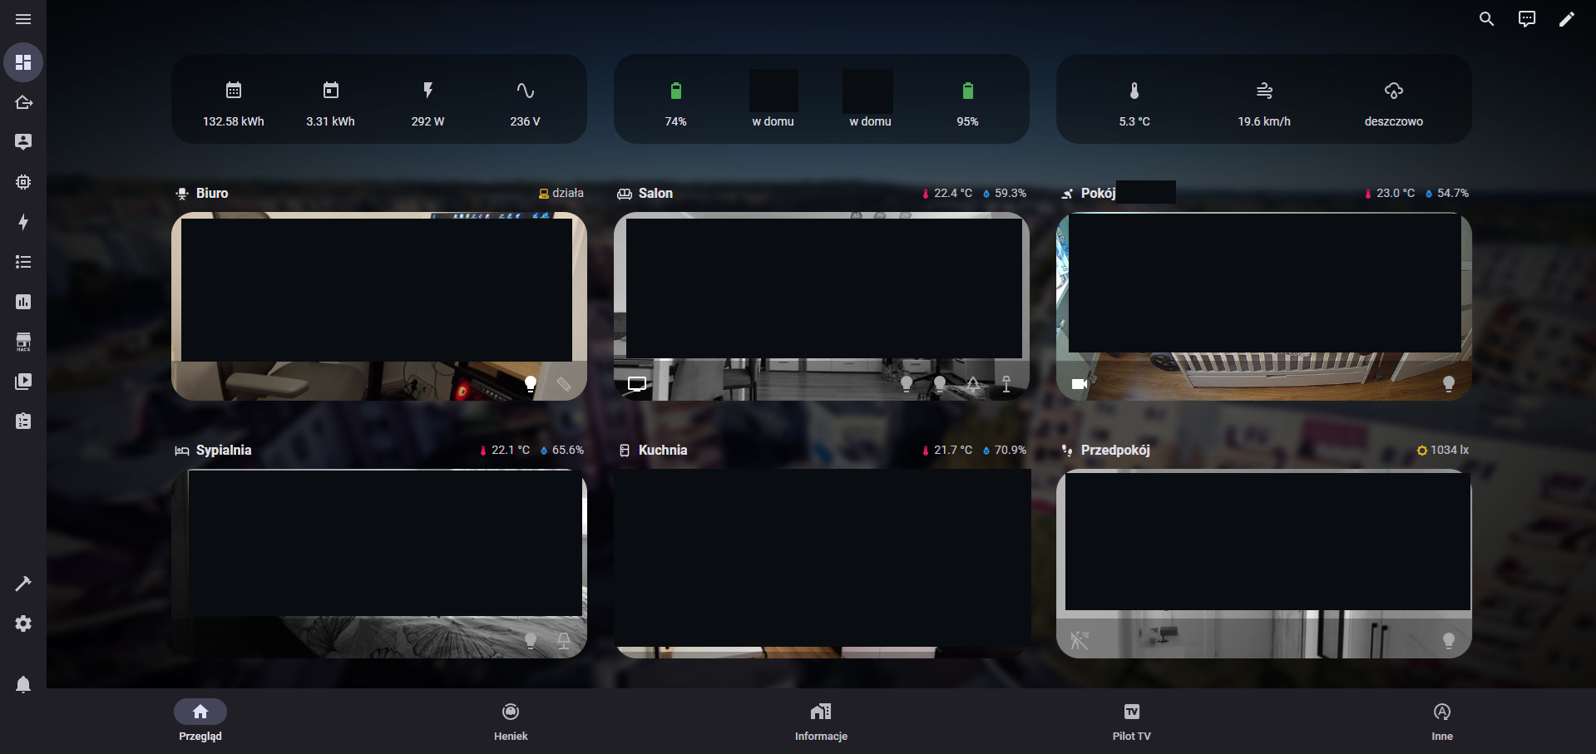This screenshot has height=754, width=1596.
Task: Open the To-do clipboard sidebar panel
Action: click(23, 421)
